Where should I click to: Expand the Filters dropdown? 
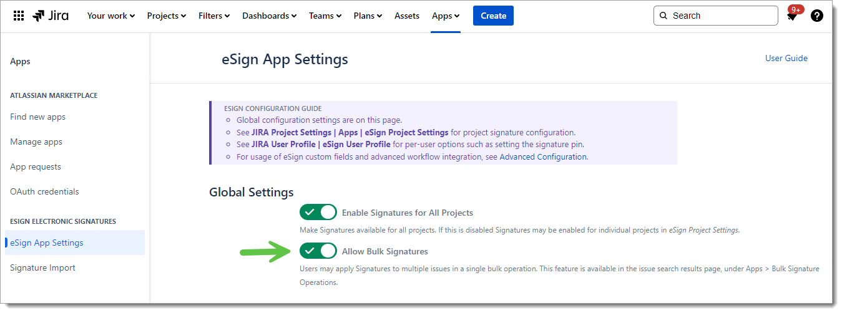pos(214,16)
